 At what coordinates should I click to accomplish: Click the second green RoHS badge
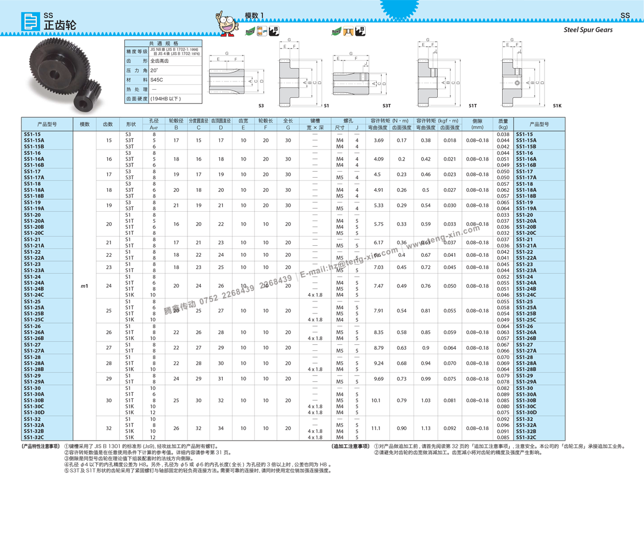pyautogui.click(x=335, y=34)
